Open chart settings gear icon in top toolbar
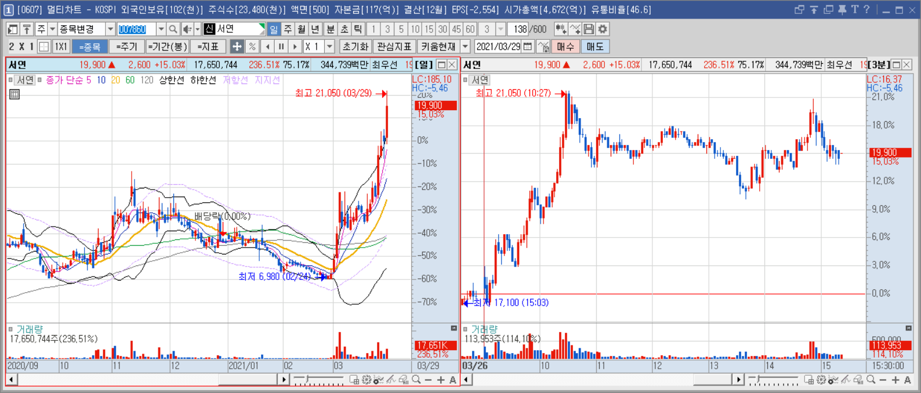 (603, 29)
